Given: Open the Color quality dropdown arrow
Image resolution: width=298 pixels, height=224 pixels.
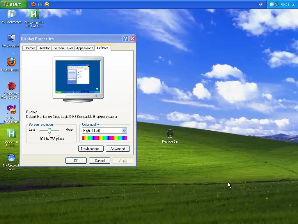Looking at the screenshot, I should point(124,131).
